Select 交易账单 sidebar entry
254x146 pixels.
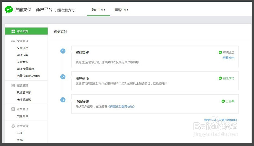pyautogui.click(x=22, y=116)
